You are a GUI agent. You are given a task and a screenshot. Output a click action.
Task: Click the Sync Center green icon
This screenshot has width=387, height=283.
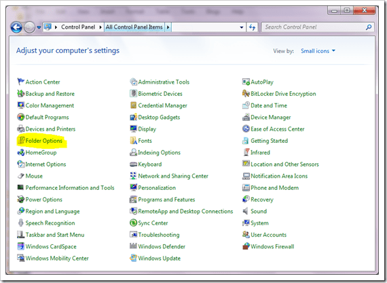(x=133, y=223)
